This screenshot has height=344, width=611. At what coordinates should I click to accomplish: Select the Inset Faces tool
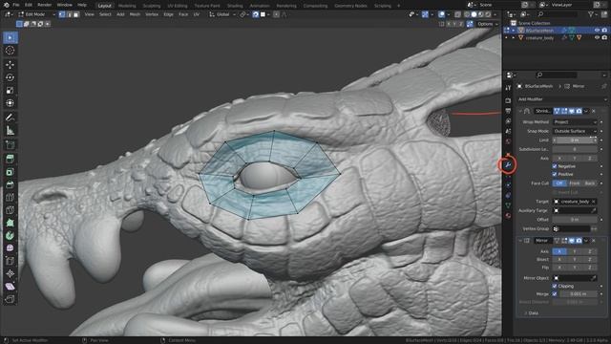[11, 172]
